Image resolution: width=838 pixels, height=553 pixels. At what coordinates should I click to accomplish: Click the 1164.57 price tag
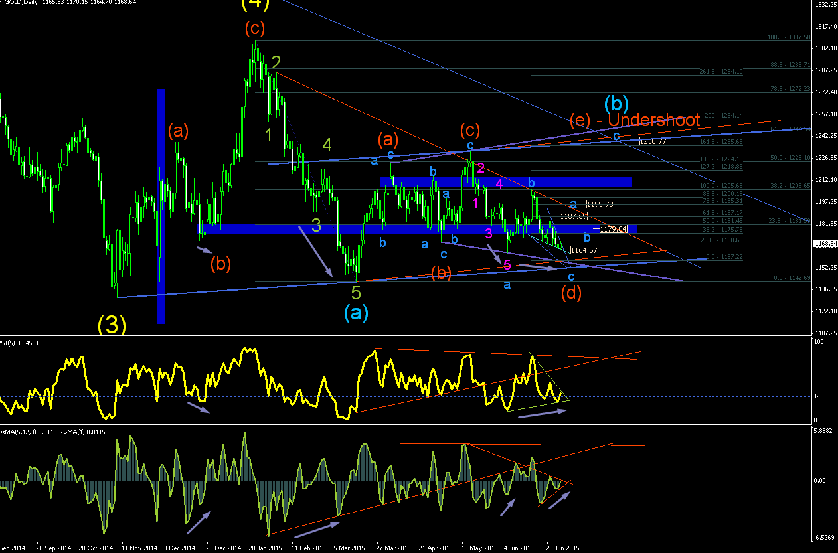[x=584, y=250]
